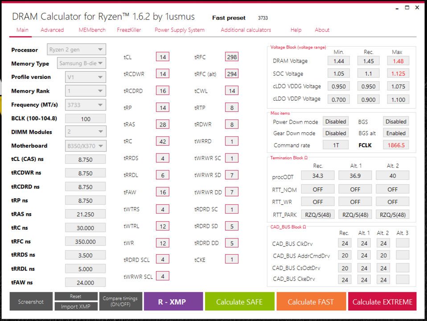
Task: Select the tRC timing value 42
Action: pyautogui.click(x=163, y=141)
